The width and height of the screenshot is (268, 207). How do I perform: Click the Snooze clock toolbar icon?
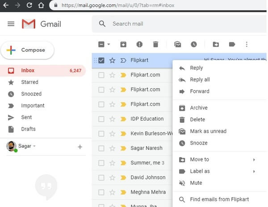pos(194,44)
